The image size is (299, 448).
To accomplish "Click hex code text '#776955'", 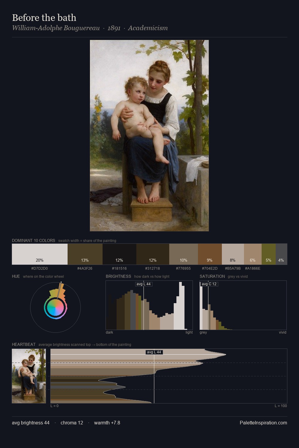I will (x=183, y=268).
